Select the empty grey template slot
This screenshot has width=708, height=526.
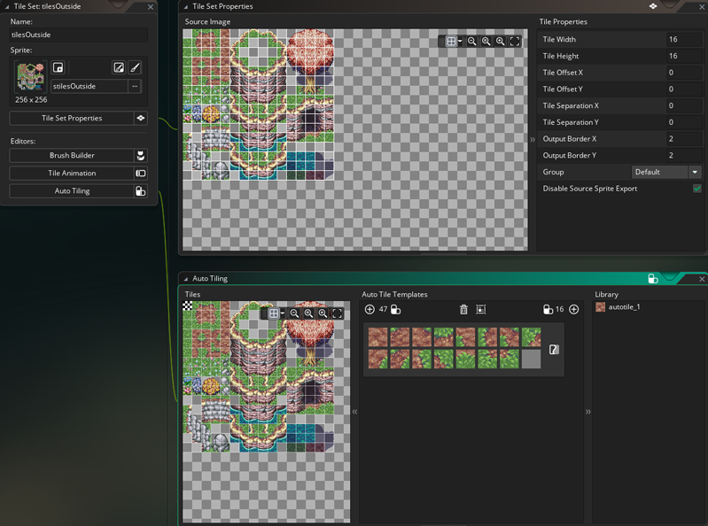point(531,360)
